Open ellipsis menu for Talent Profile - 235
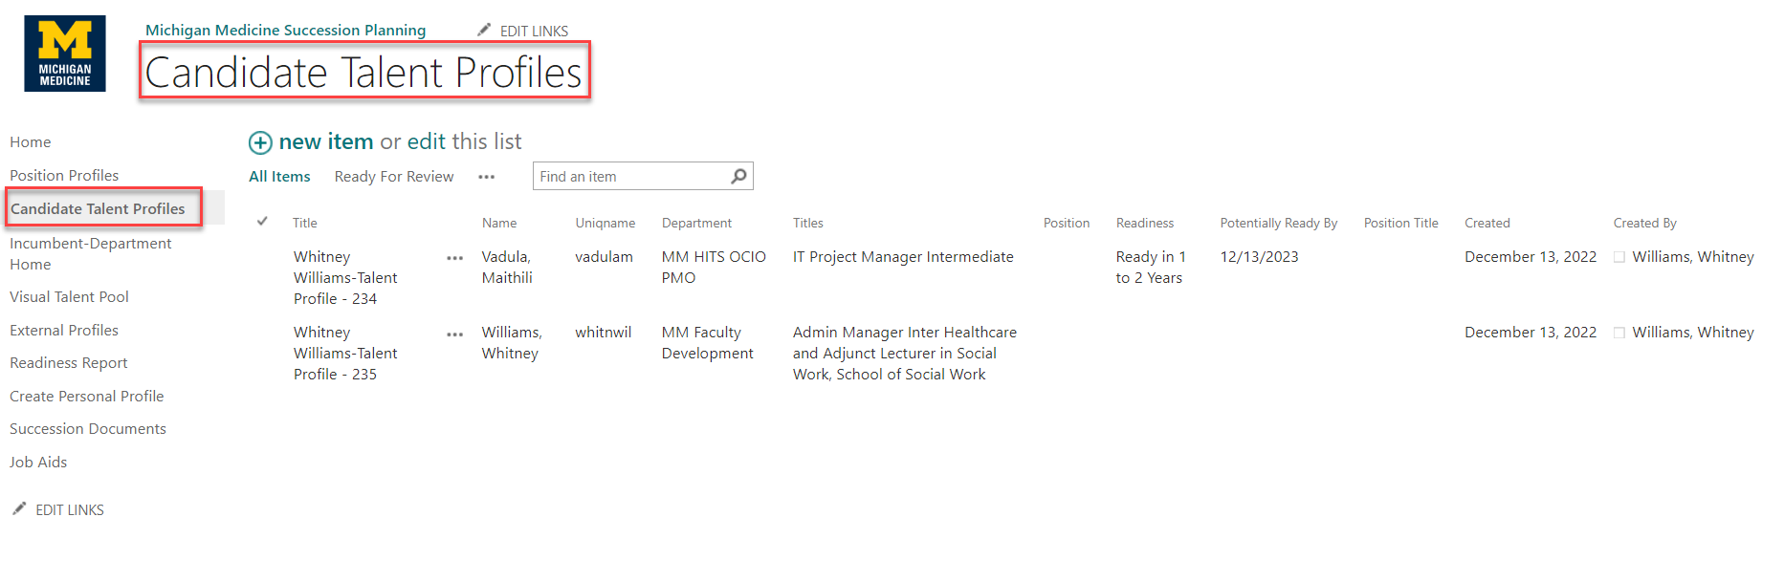Screen dimensions: 1784x582 pyautogui.click(x=455, y=334)
